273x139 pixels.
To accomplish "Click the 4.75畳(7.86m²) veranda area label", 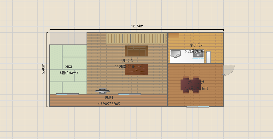I will (x=109, y=104).
